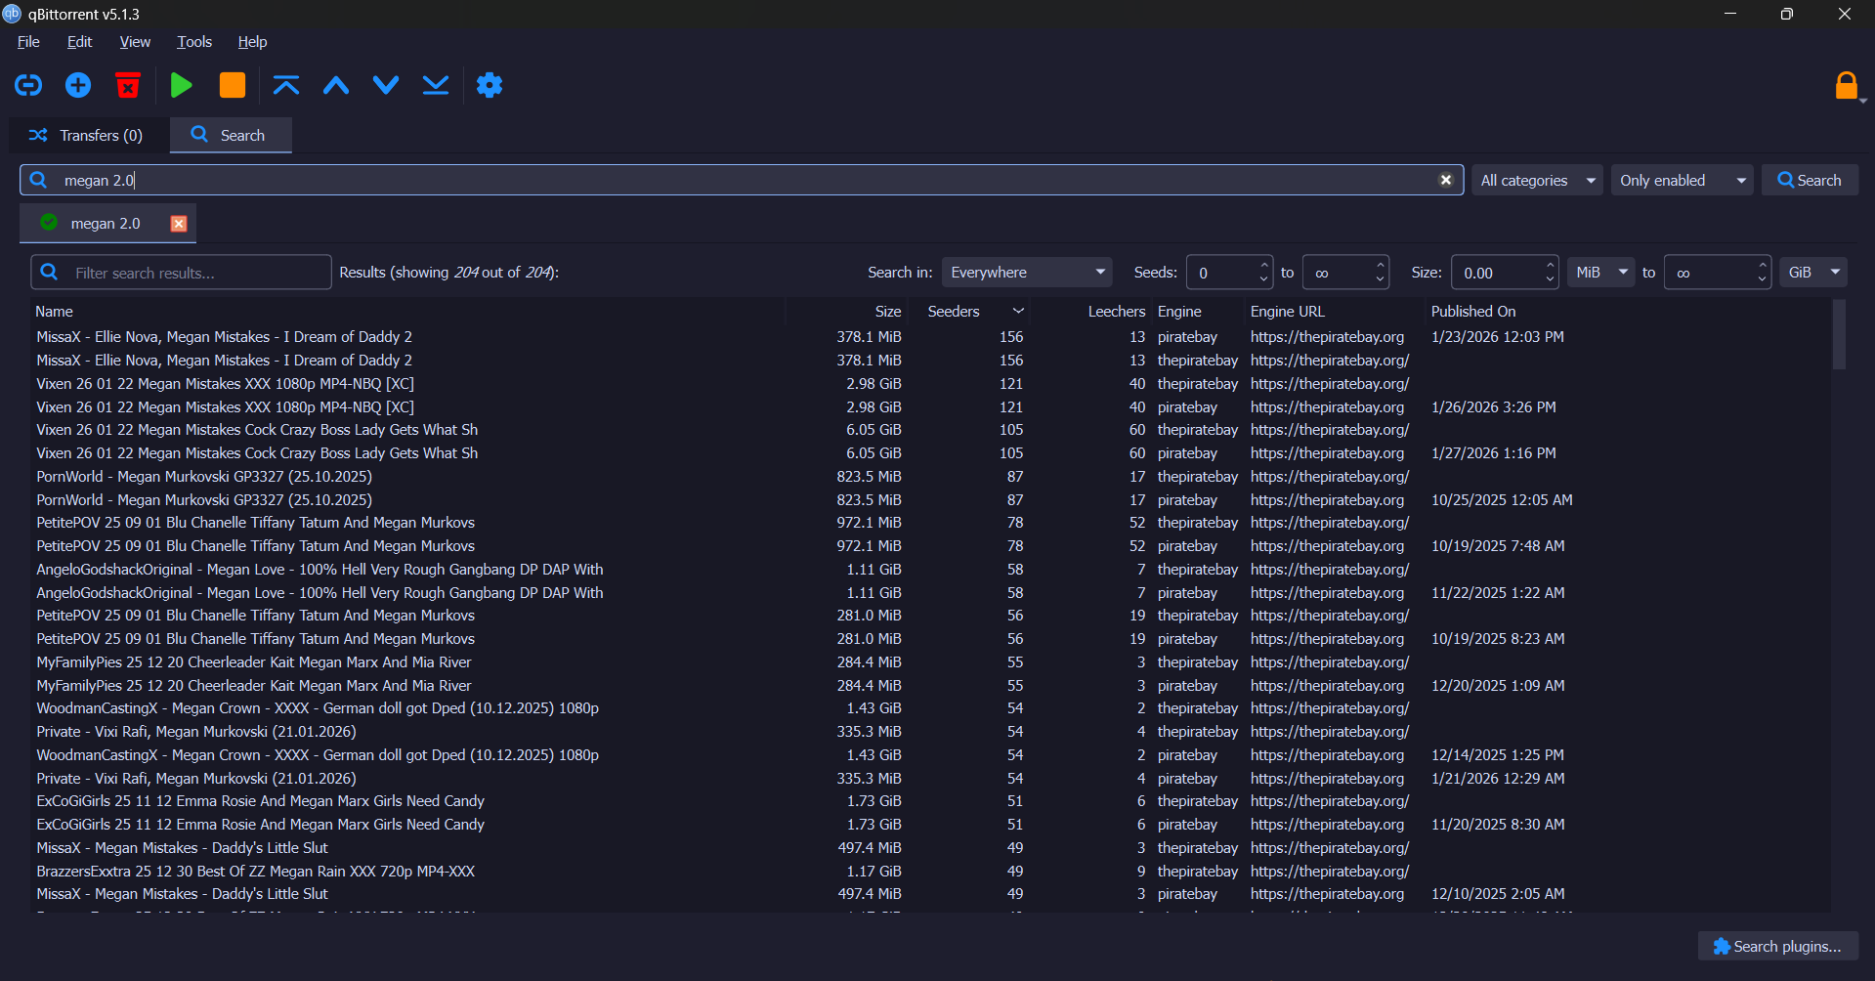Decrease the maximum Seeds value with down arrow
Viewport: 1875px width, 981px height.
[x=1380, y=280]
